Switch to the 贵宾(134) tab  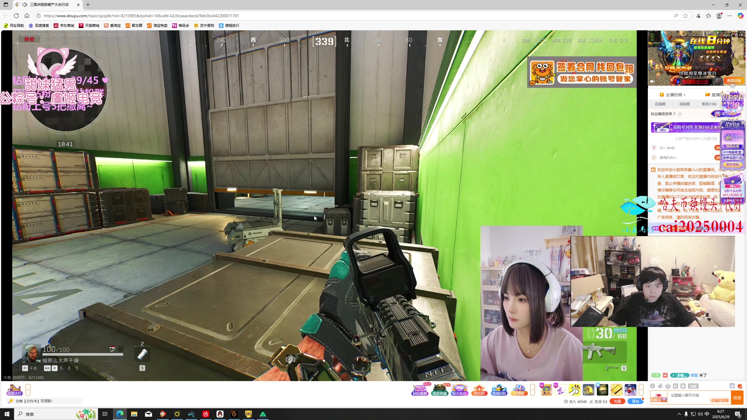(x=709, y=104)
